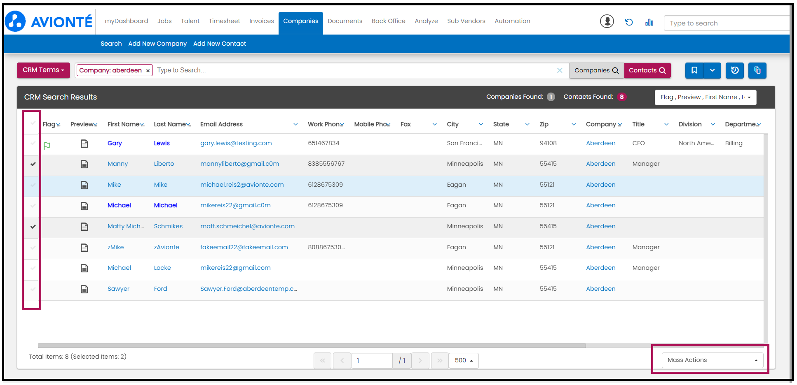Click the user profile icon
The height and width of the screenshot is (385, 797).
click(x=607, y=21)
